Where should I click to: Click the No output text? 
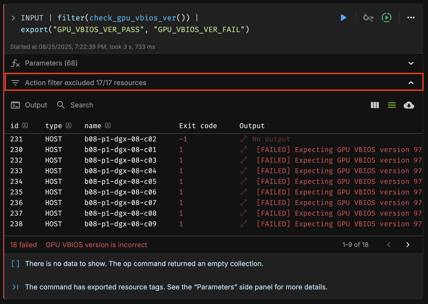click(271, 139)
